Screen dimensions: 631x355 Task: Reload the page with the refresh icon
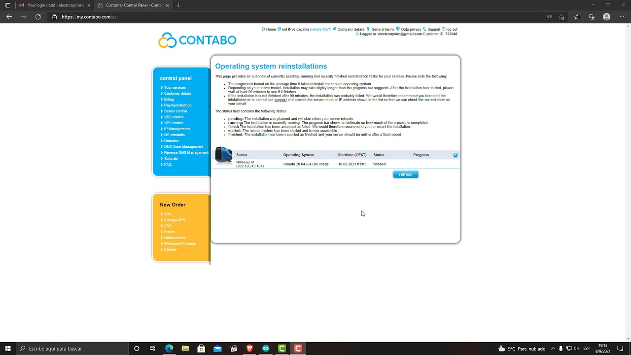pos(38,17)
